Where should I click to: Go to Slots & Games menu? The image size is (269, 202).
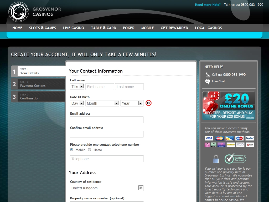pyautogui.click(x=43, y=28)
